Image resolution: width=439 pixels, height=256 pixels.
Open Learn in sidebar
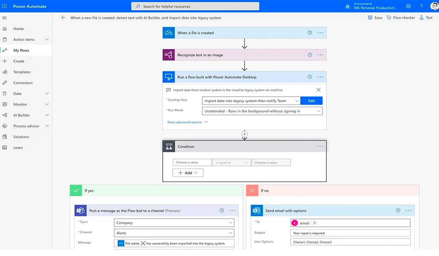tap(26, 148)
